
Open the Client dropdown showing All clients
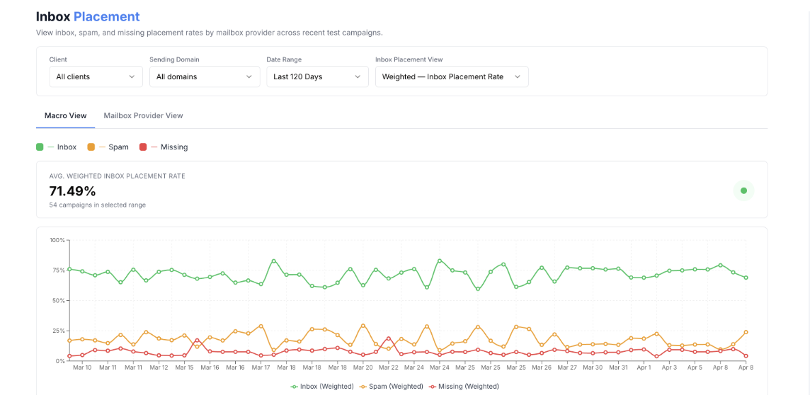pos(96,76)
